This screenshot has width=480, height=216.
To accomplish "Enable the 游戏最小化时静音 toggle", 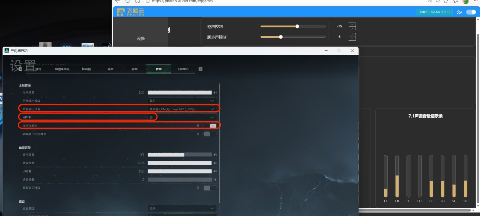I will [210, 134].
